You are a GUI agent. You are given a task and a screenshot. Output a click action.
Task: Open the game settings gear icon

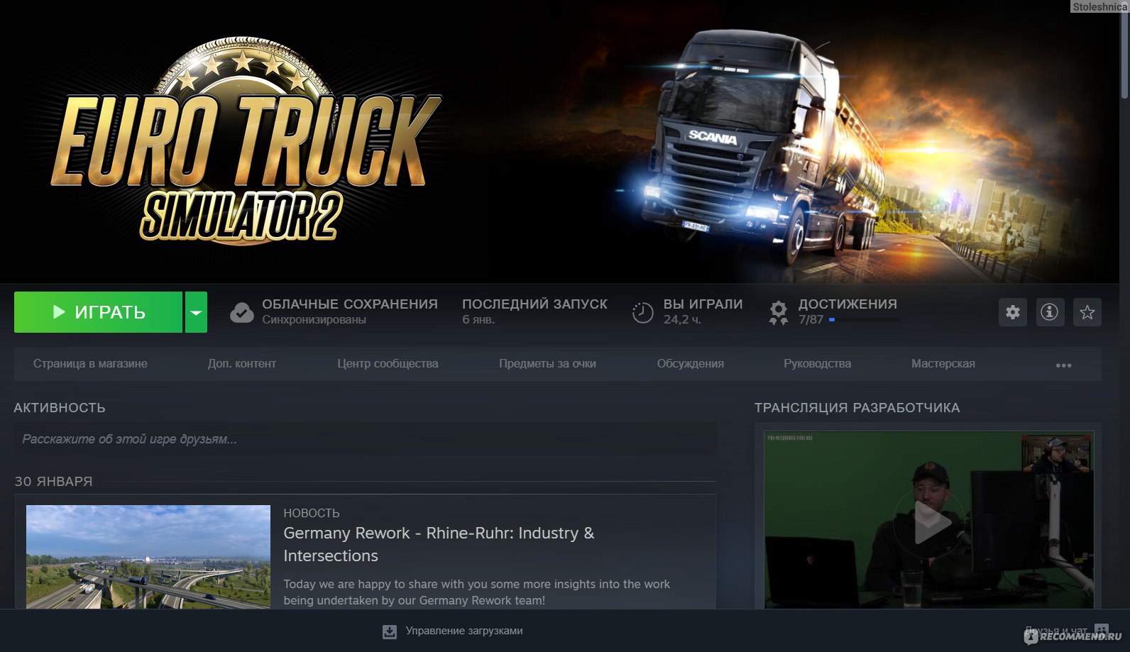[1013, 312]
